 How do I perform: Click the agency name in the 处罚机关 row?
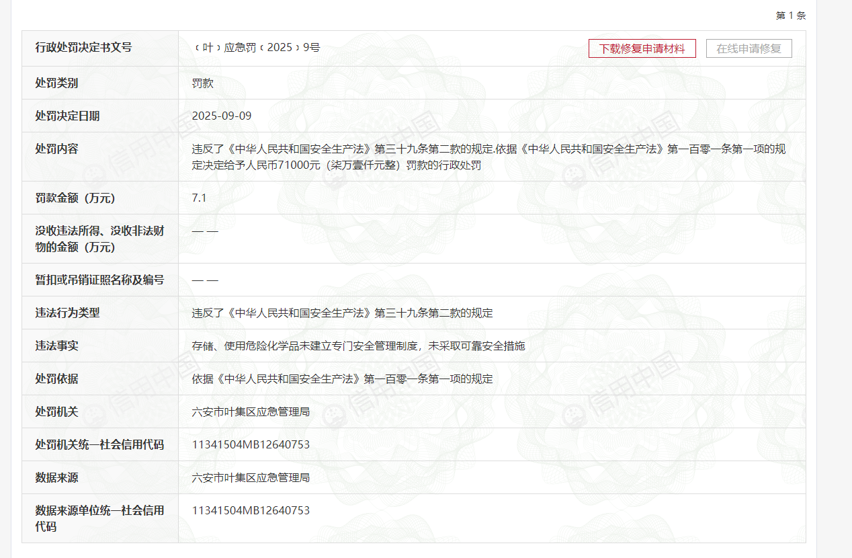coord(251,412)
